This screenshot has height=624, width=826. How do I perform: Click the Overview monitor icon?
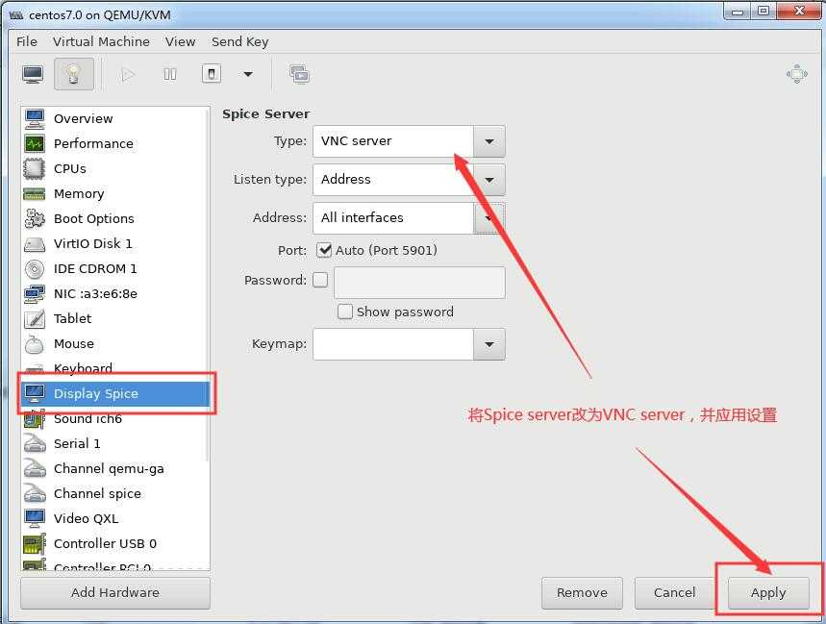pos(35,118)
